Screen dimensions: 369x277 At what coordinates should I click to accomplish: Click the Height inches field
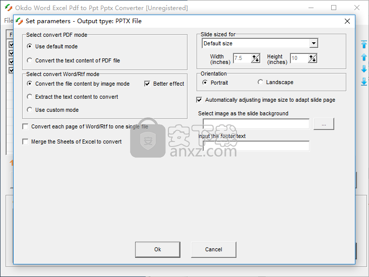299,58
